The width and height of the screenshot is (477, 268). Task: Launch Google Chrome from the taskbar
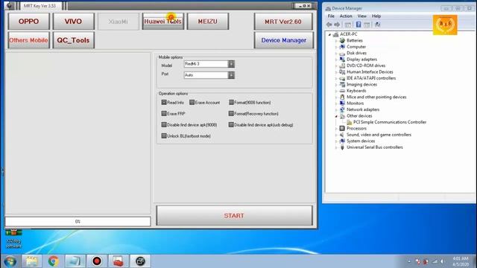(53, 261)
